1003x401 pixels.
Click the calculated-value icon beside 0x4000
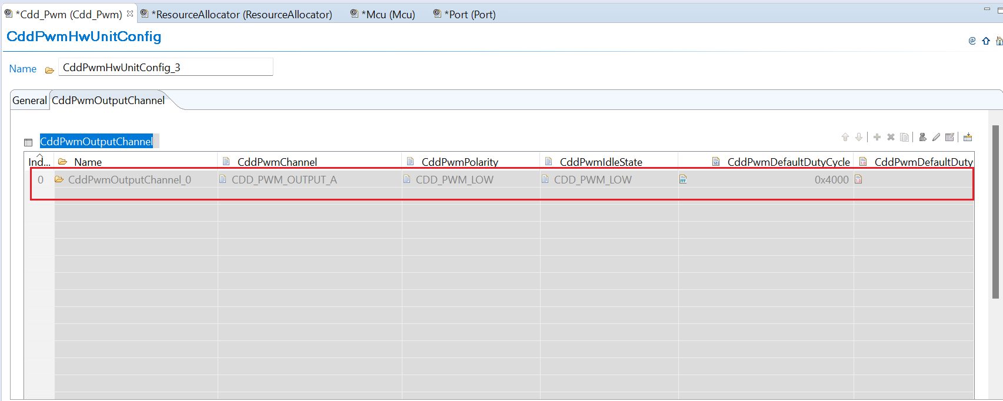683,179
